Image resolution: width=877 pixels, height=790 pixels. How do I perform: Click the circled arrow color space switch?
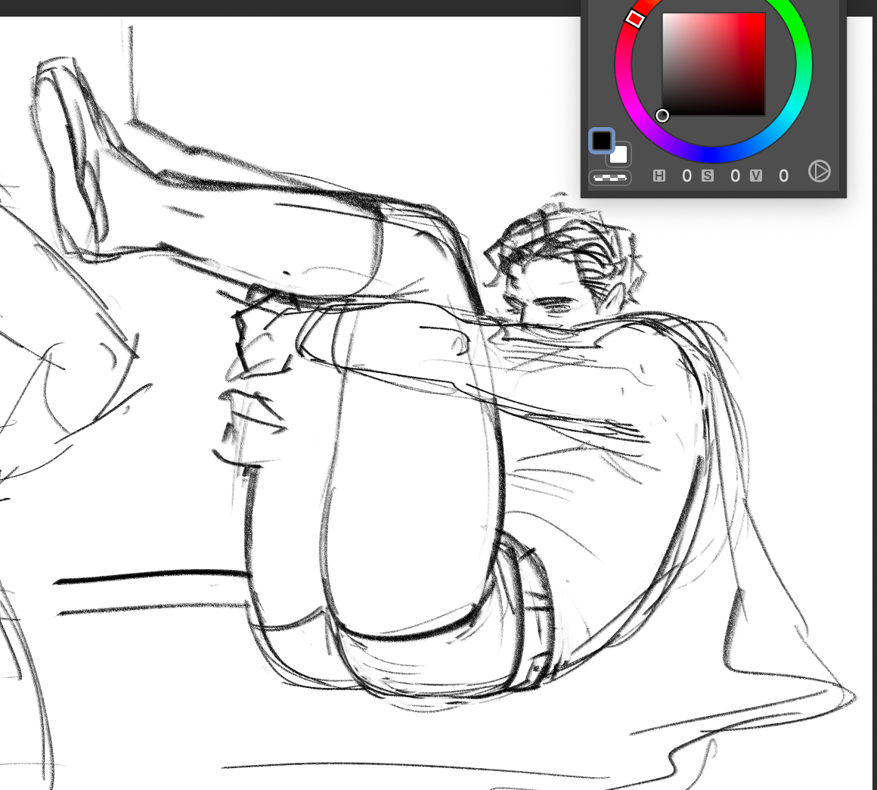point(819,171)
